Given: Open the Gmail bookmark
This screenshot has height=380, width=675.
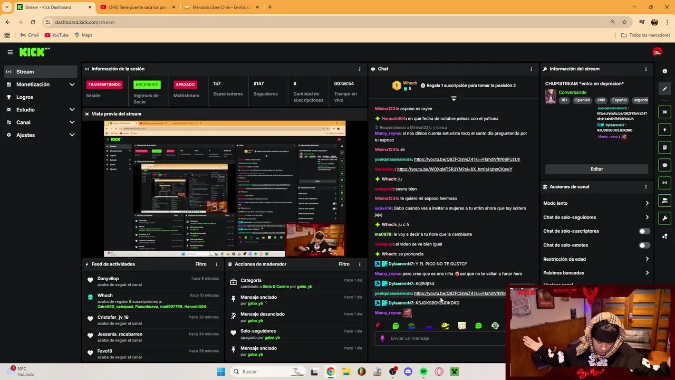Looking at the screenshot, I should point(29,35).
